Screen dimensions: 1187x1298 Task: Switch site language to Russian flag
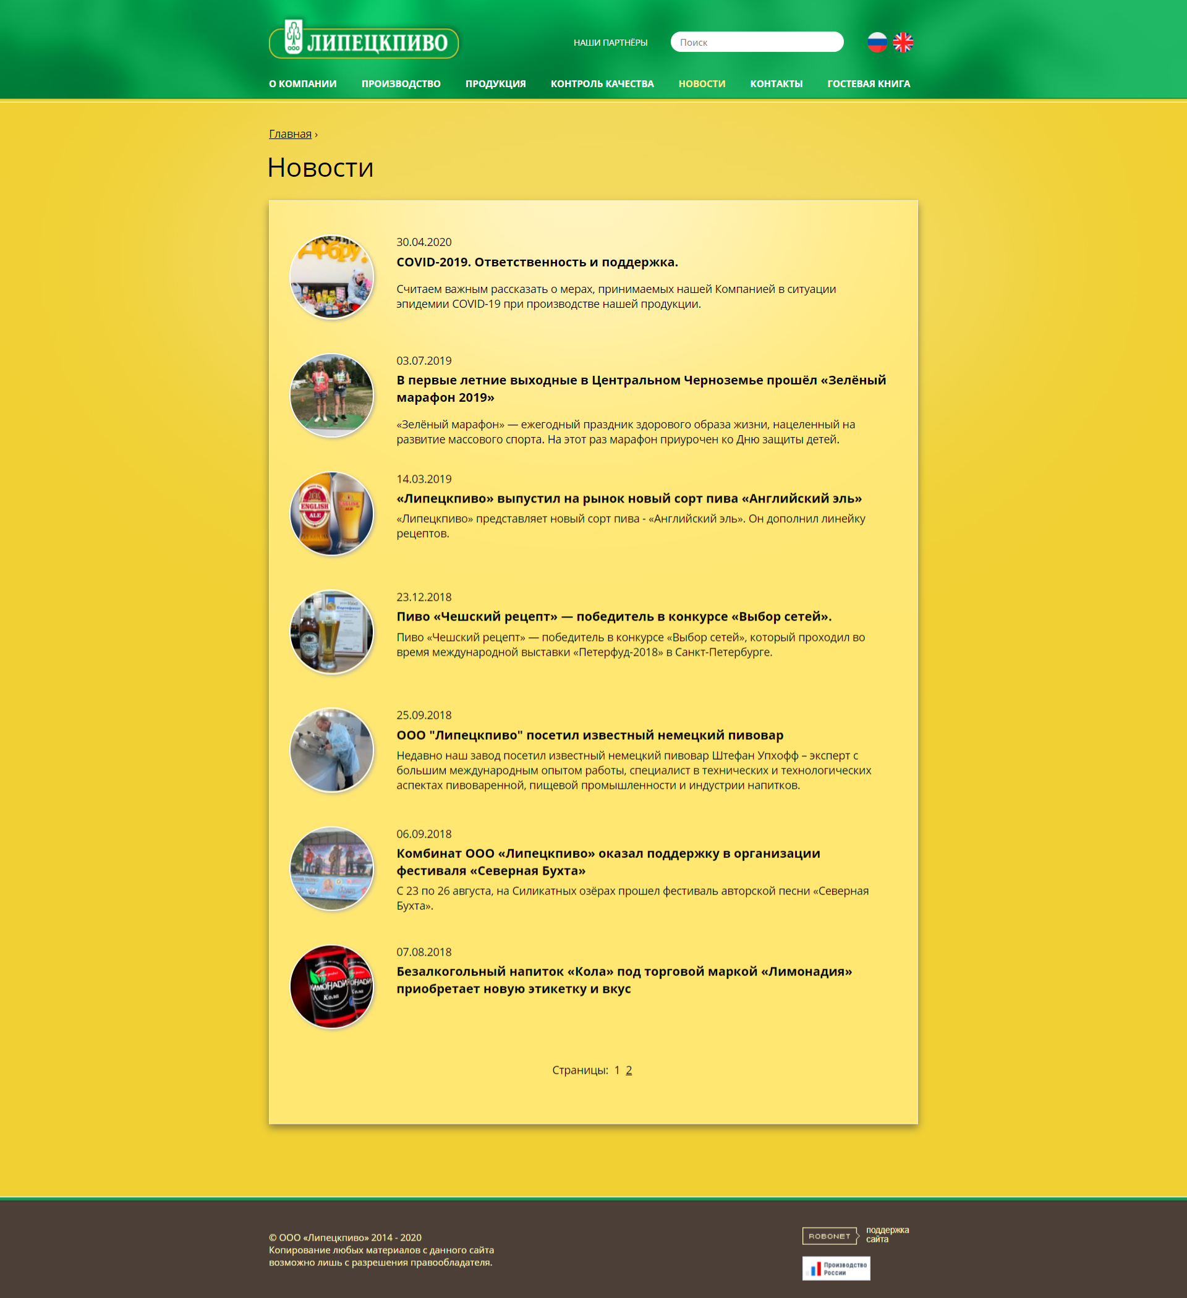tap(877, 43)
